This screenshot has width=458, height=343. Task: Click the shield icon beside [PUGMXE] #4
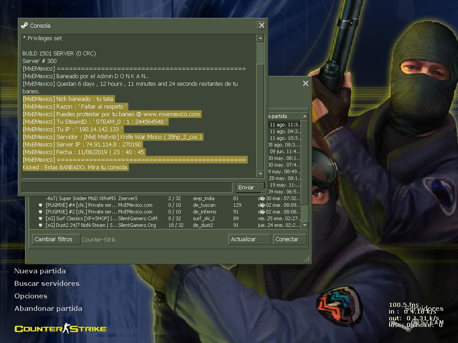pos(40,205)
